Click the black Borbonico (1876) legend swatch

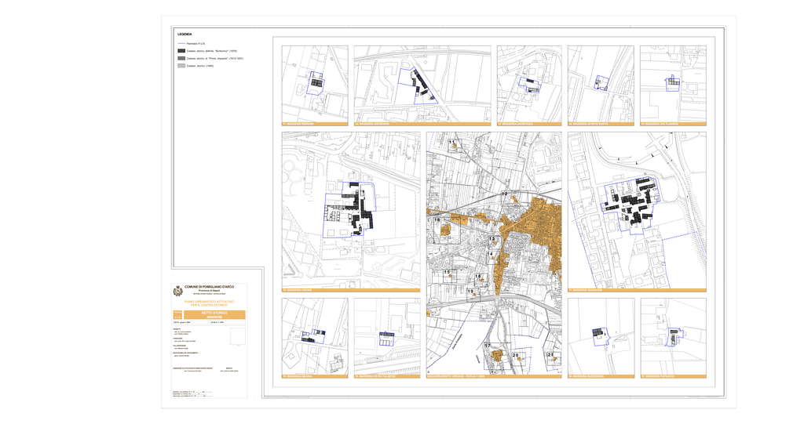[x=181, y=51]
